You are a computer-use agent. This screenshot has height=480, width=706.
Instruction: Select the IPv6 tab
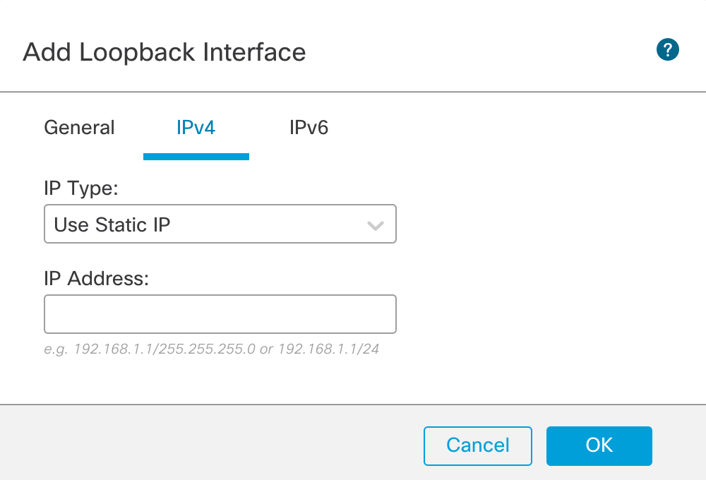click(309, 128)
